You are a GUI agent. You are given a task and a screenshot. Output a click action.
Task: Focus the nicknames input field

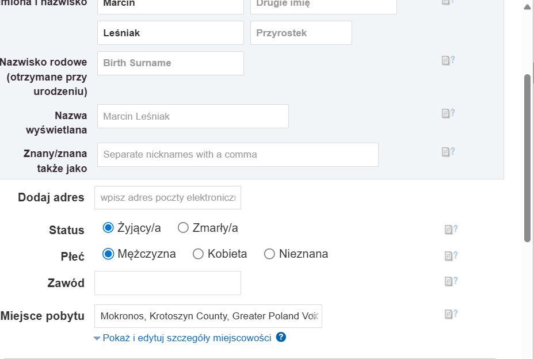tap(238, 155)
